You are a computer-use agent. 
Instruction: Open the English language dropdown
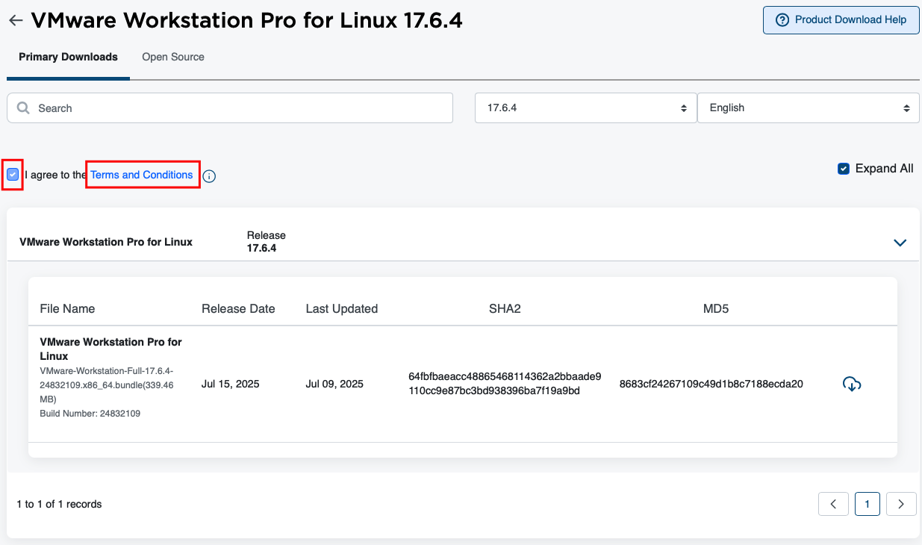coord(809,108)
